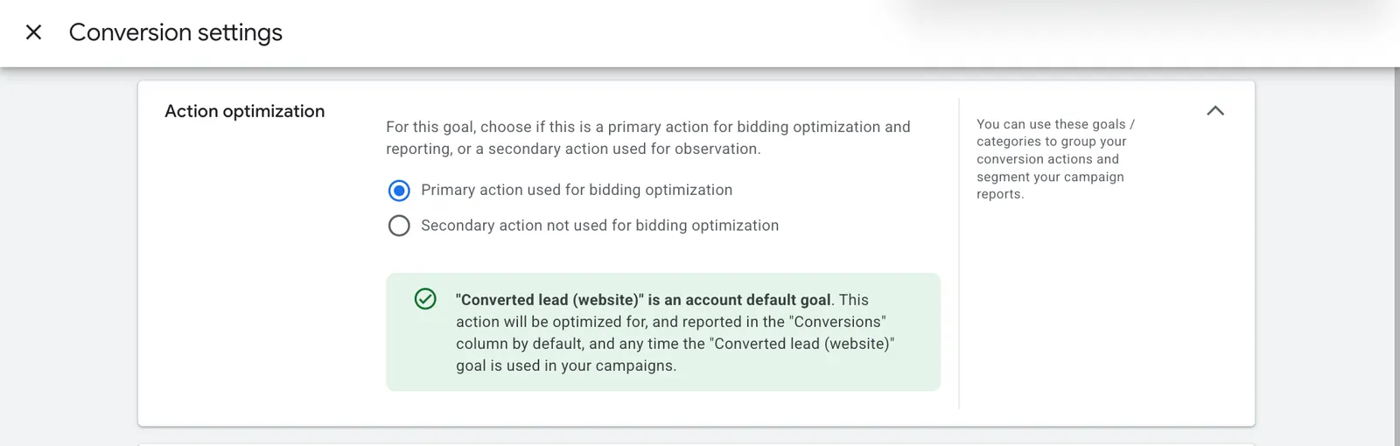Screen dimensions: 1400x446
Task: Click "segment your campaign reports" text
Action: [x=1050, y=185]
